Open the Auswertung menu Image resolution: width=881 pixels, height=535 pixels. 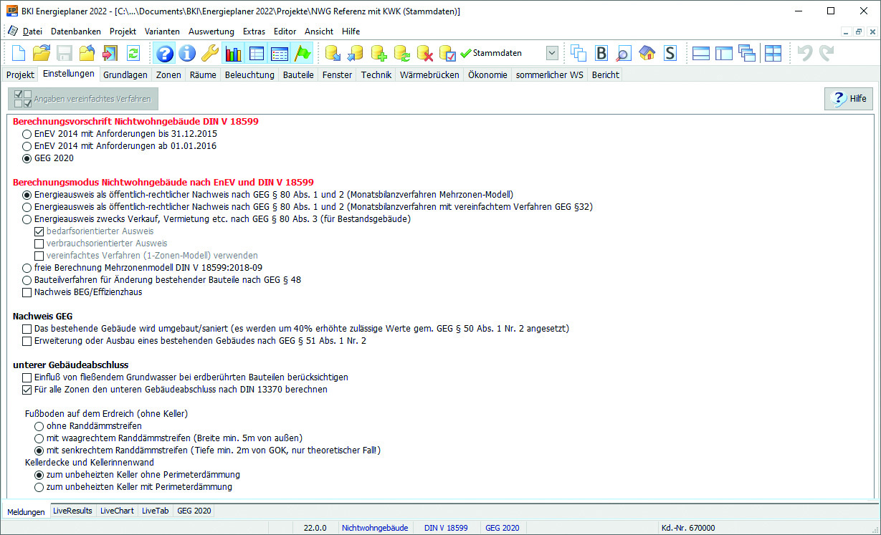coord(211,32)
